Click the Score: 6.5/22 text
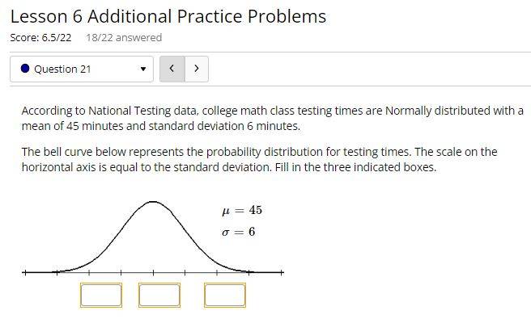The width and height of the screenshot is (531, 319). [x=40, y=37]
